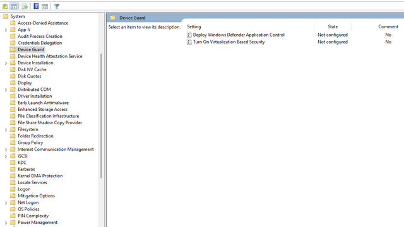Select Mitigation Options folder
This screenshot has height=227, width=404.
(36, 196)
